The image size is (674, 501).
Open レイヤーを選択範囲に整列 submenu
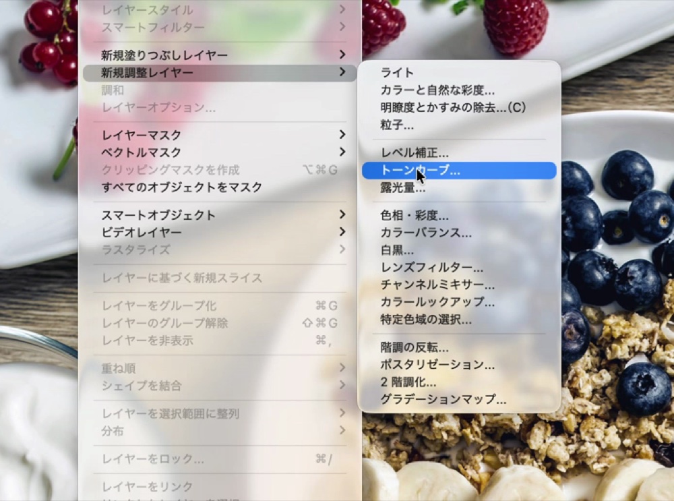[220, 414]
